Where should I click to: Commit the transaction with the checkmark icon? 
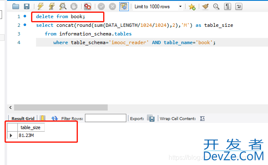click(x=101, y=7)
